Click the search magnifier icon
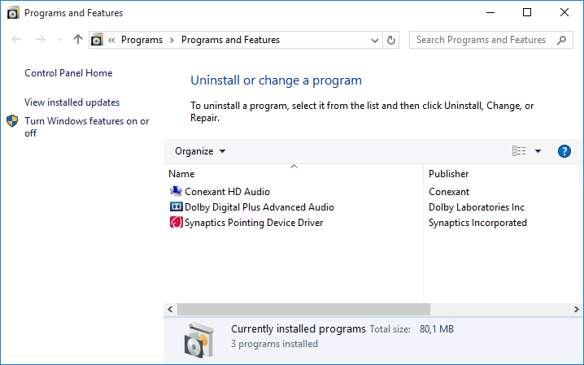 click(x=562, y=40)
